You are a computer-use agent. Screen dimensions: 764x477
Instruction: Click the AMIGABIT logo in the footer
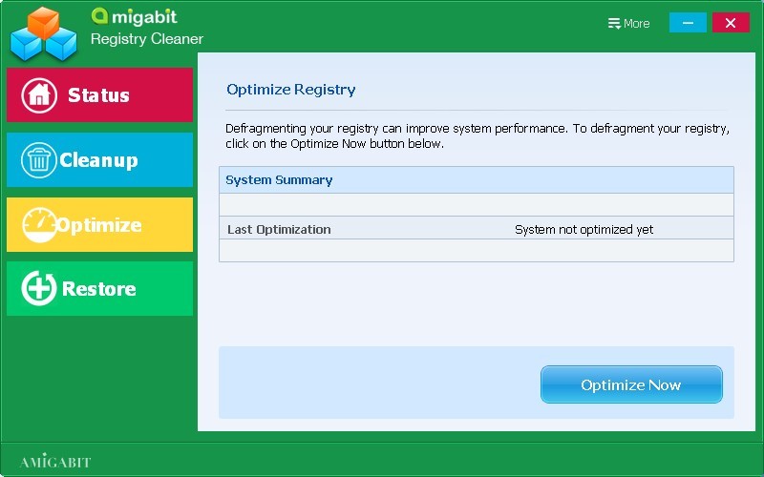coord(55,462)
